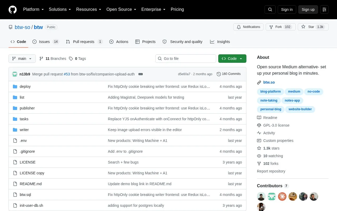The image size is (337, 211).
Task: Open the main branch selector dropdown
Action: [22, 59]
